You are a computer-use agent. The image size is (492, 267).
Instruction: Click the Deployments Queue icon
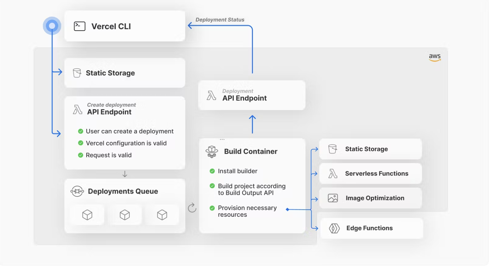[x=77, y=191]
